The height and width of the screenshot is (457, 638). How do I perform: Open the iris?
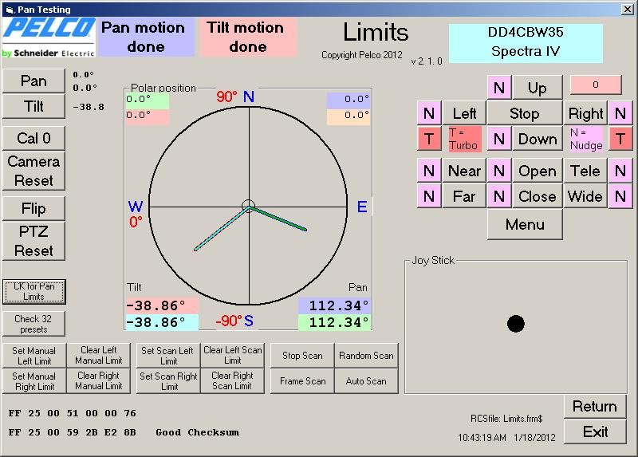pyautogui.click(x=538, y=171)
